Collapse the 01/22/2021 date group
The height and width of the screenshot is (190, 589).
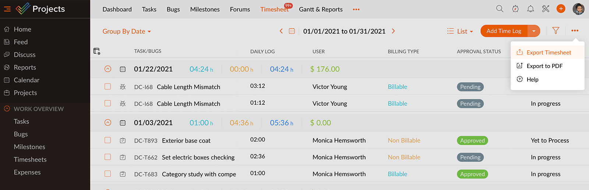[108, 69]
